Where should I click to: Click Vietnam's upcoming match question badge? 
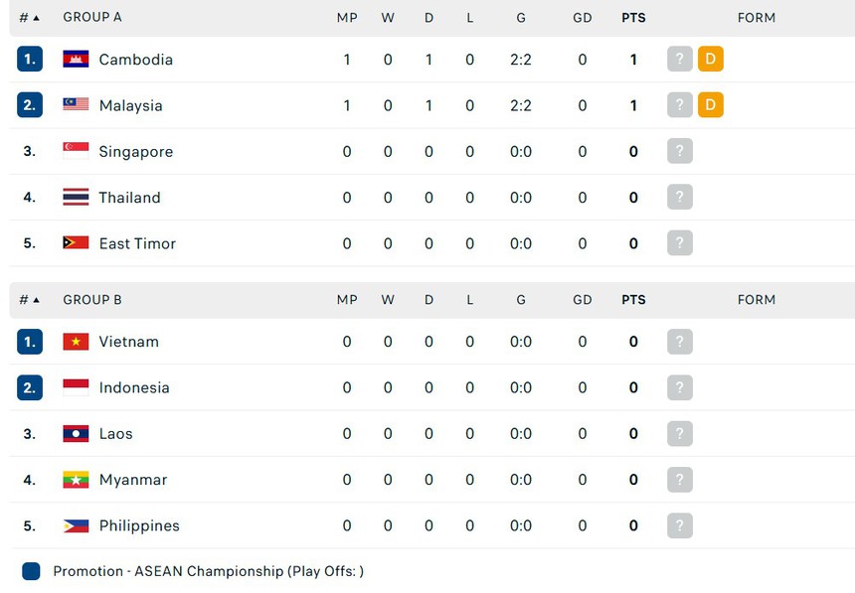point(679,342)
